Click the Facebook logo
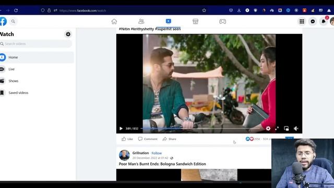Screen dimensions: 334x188 point(3,21)
